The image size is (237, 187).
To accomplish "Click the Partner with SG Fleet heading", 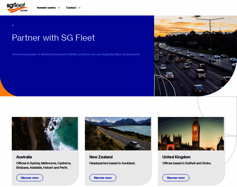I will [x=53, y=38].
